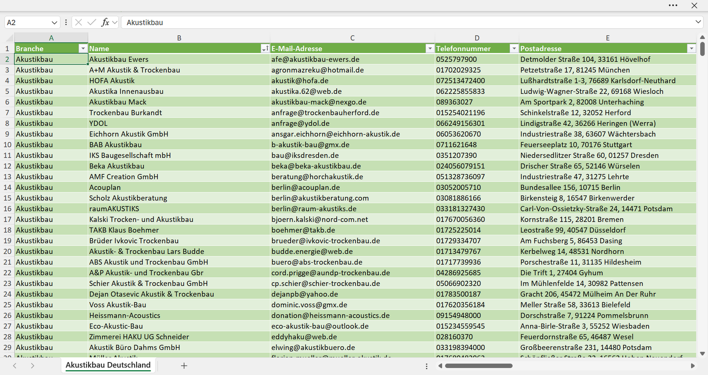Open the Name column sort filter dropdown
Viewport: 708px width, 375px height.
click(265, 48)
